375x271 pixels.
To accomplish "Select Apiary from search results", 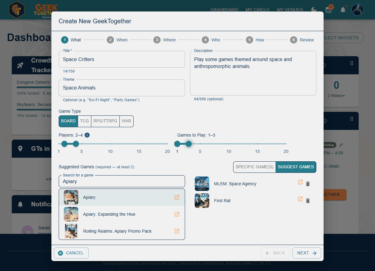I will pos(122,197).
